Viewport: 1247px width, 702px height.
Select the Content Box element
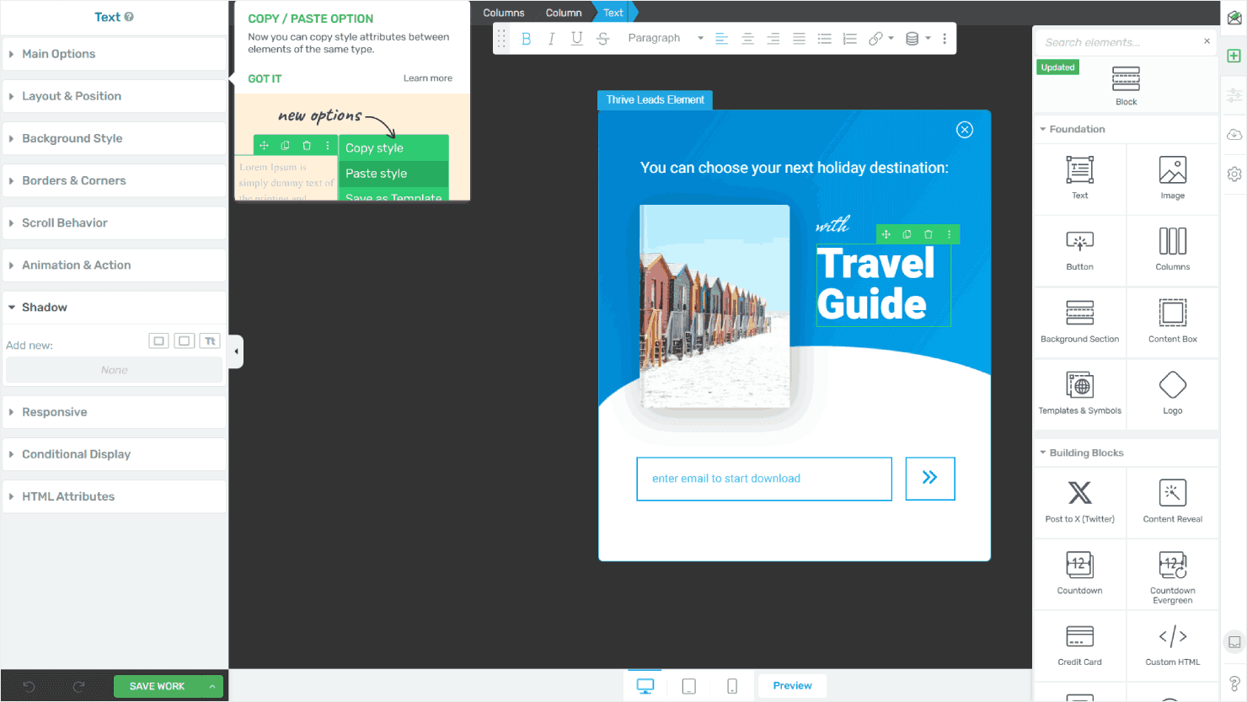(1172, 321)
